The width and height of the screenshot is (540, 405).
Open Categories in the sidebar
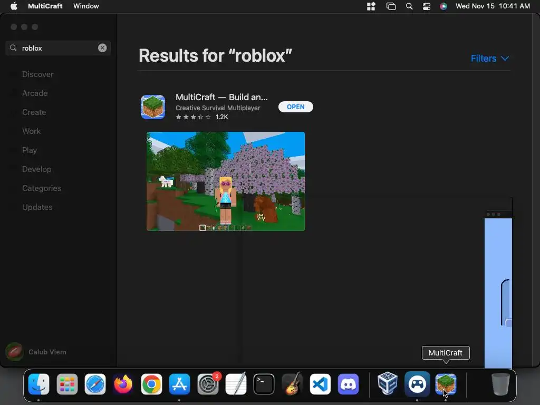coord(42,188)
